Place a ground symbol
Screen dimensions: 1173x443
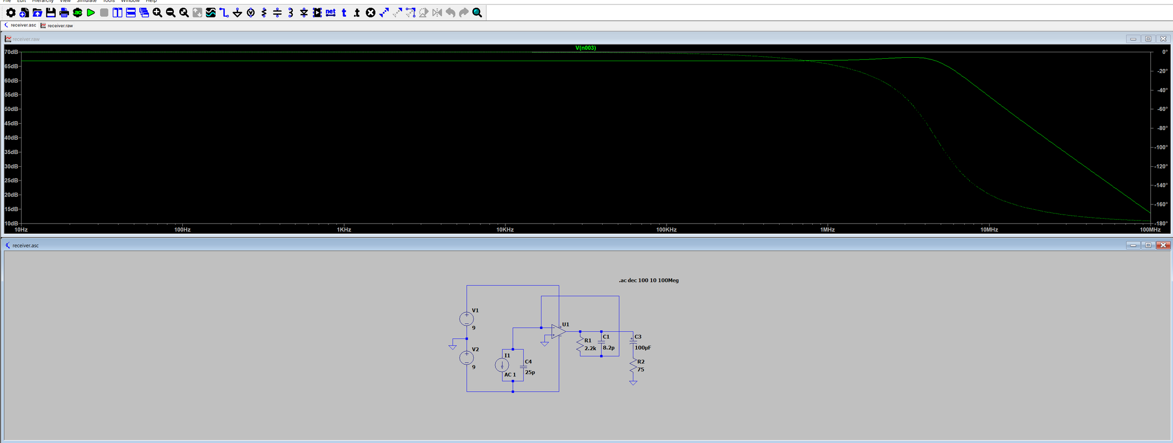point(238,13)
